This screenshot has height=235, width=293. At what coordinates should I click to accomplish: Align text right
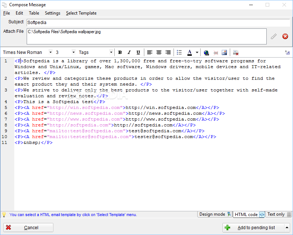[168, 52]
